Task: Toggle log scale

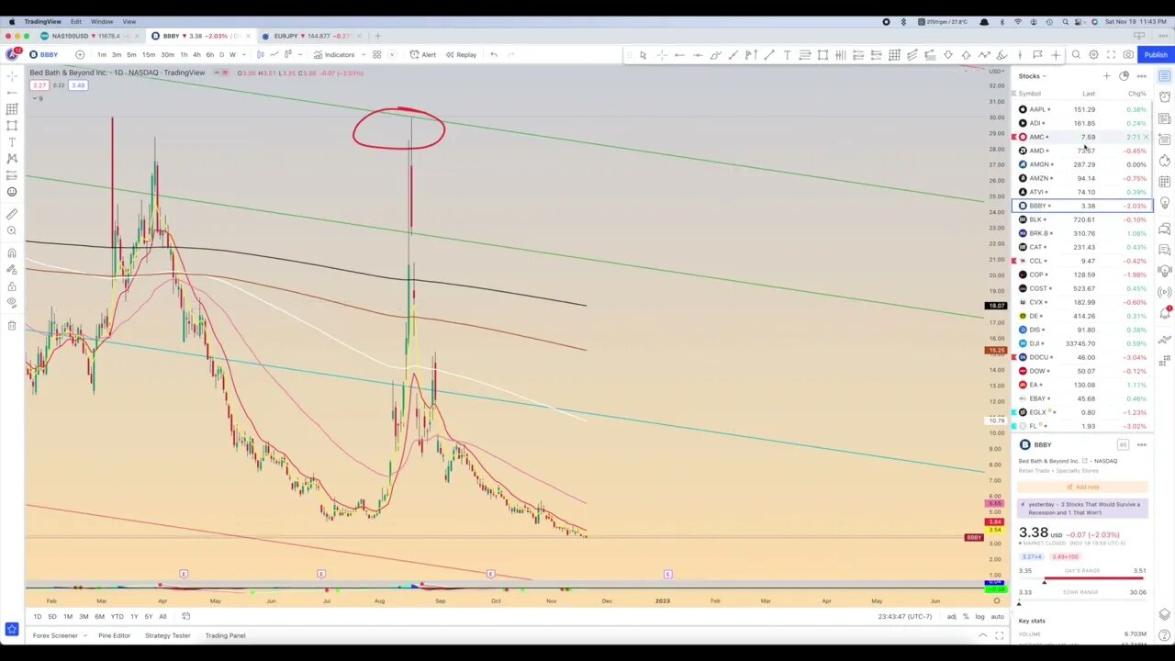Action: (979, 617)
